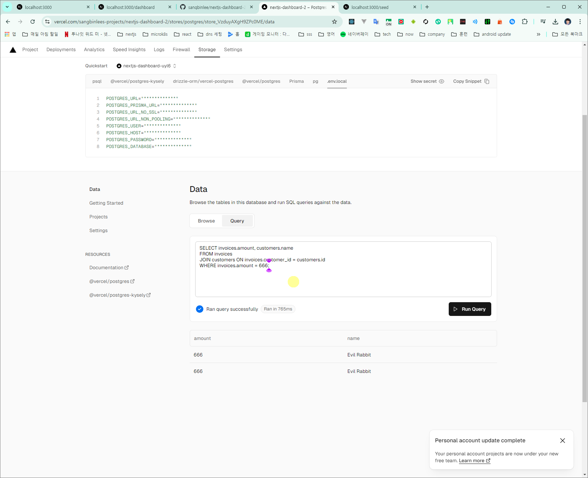Viewport: 588px width, 478px height.
Task: Show more bookmarks with the double chevron
Action: click(x=539, y=34)
